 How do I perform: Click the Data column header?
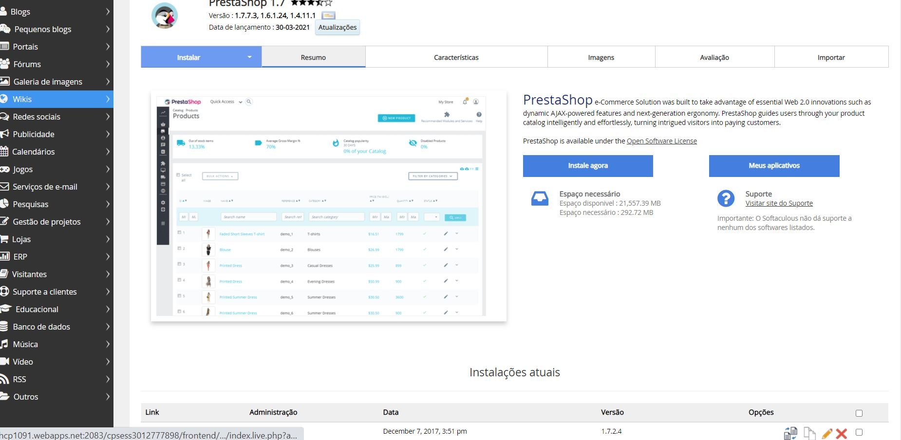[391, 412]
